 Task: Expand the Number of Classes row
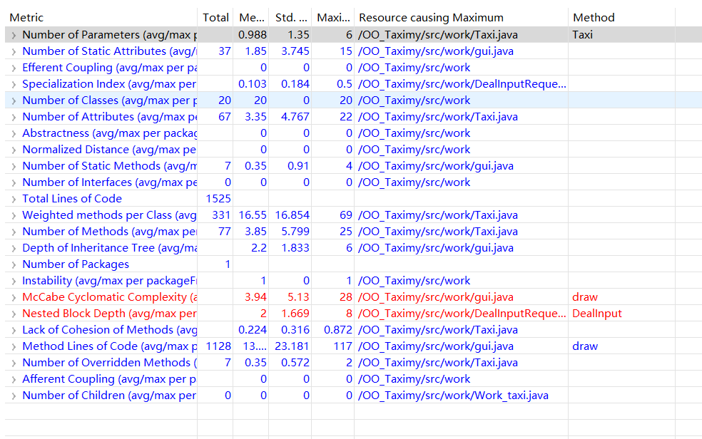click(x=14, y=100)
